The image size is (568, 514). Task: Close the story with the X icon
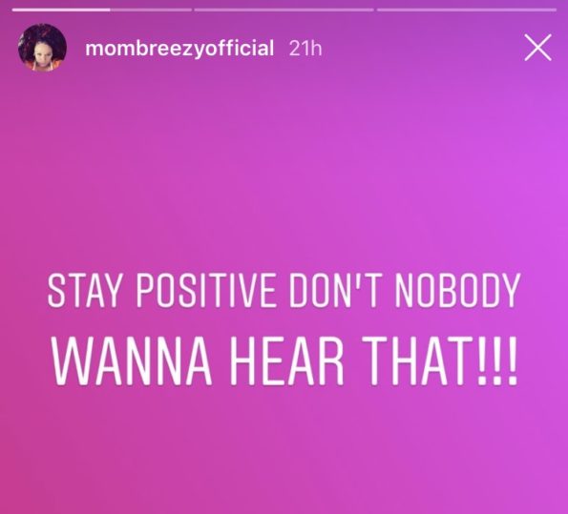click(x=538, y=48)
